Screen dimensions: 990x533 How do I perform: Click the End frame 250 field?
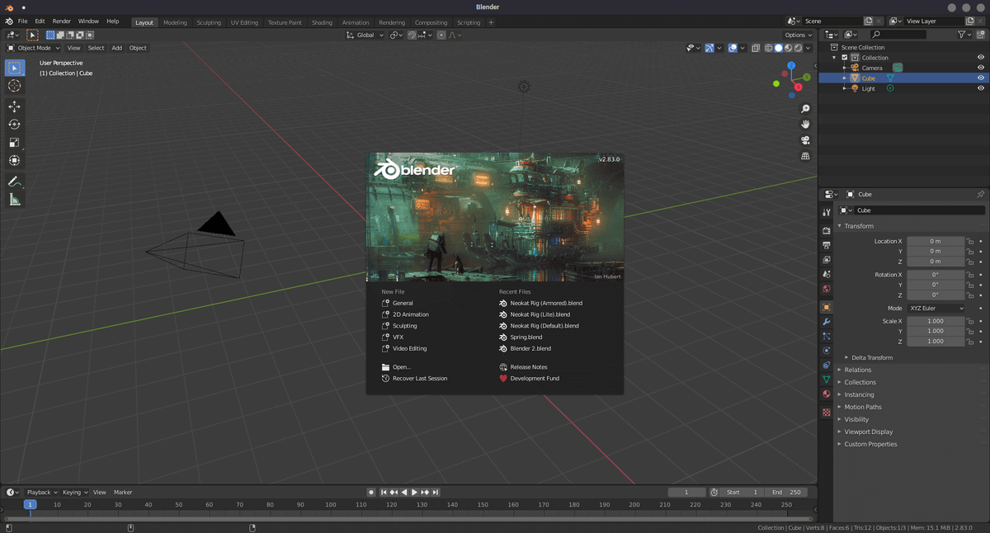pyautogui.click(x=787, y=493)
